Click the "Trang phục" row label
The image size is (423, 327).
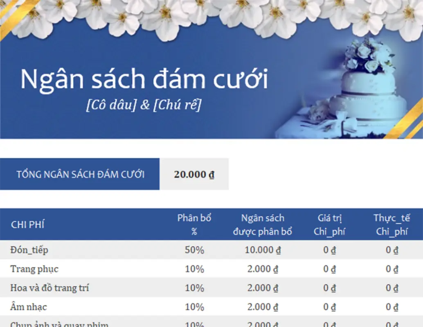click(34, 269)
